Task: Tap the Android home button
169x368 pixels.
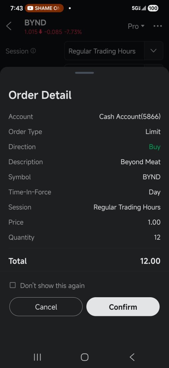Action: 84,357
